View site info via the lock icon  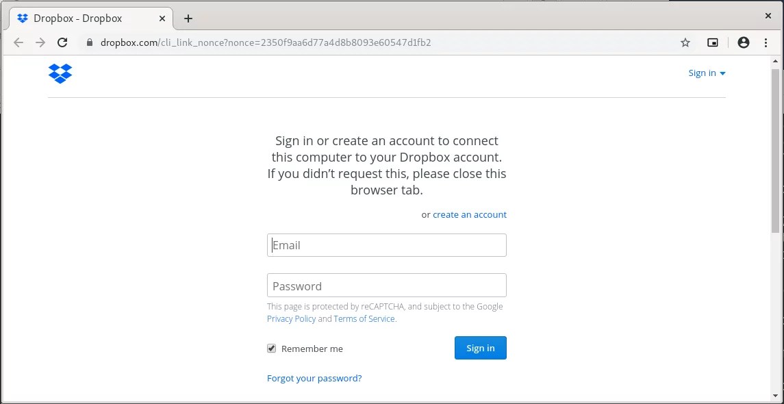click(x=89, y=42)
